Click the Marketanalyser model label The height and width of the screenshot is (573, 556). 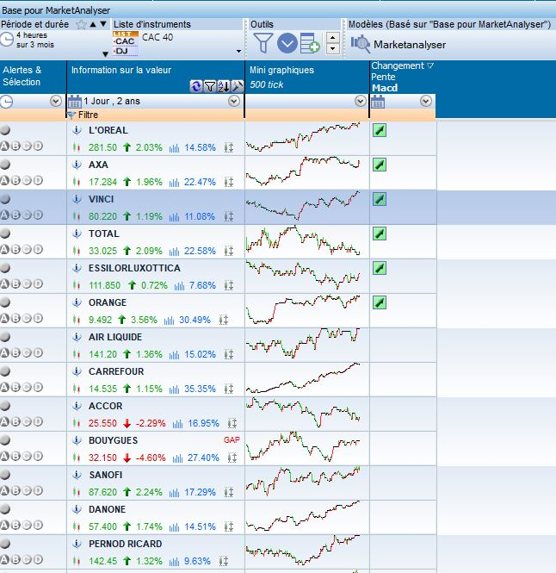[410, 45]
